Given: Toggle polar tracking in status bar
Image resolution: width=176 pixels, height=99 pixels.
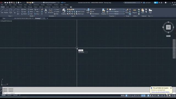Looking at the screenshot, I should pos(134,95).
